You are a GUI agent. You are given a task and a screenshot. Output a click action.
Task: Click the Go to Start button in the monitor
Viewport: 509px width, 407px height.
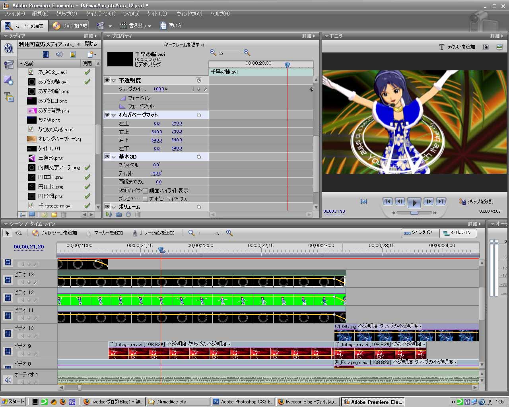point(363,202)
